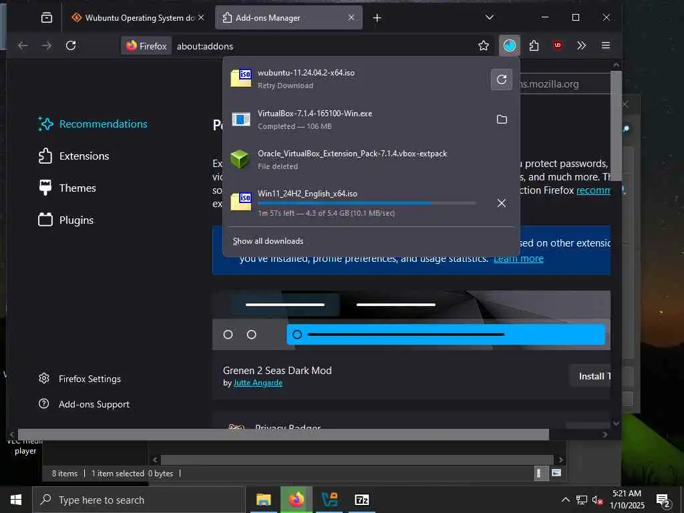
Task: Open Firefox View icon
Action: pyautogui.click(x=47, y=18)
